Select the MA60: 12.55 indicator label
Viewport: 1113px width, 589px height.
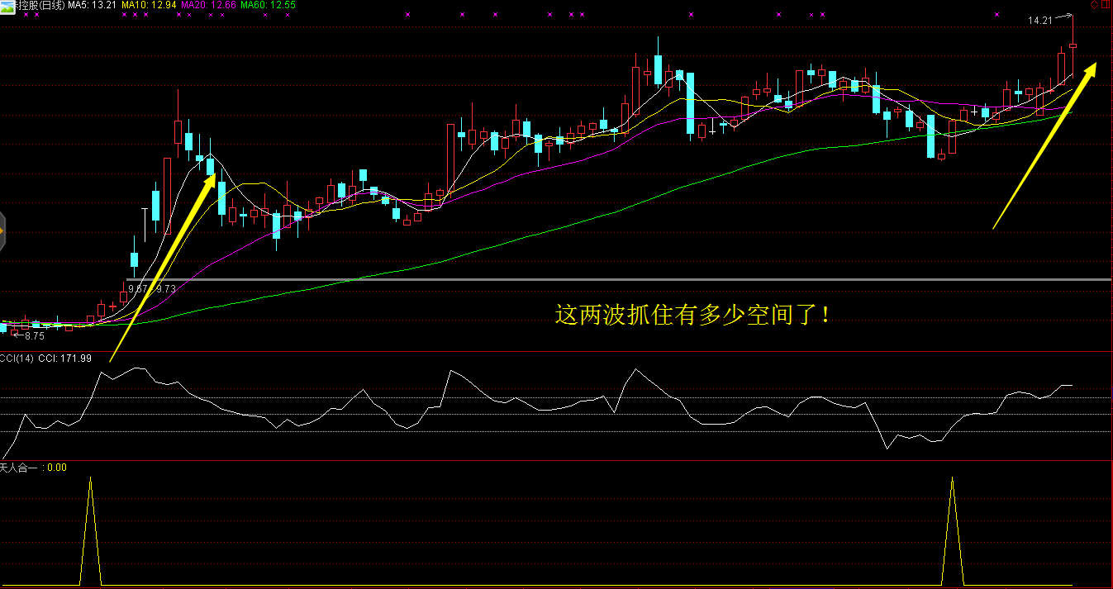click(x=268, y=5)
